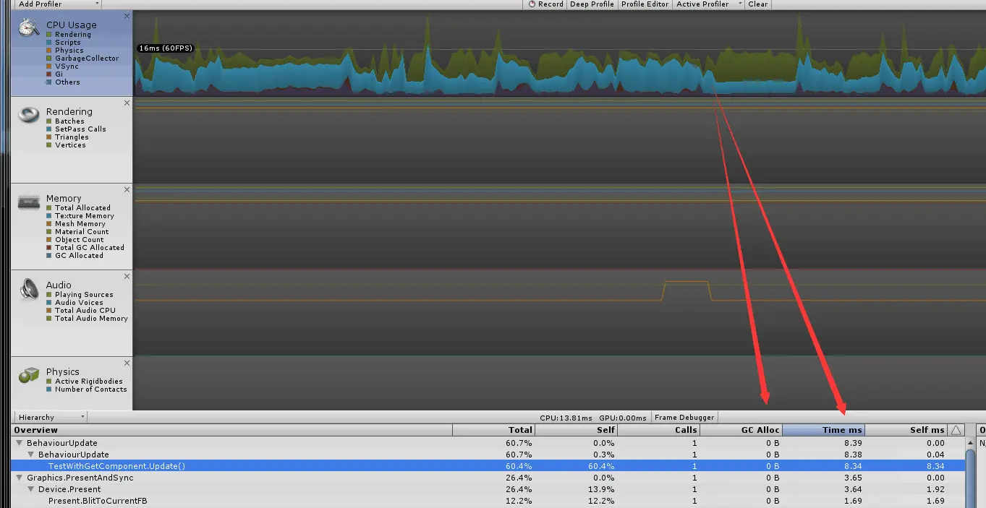Toggle the Playing Sources swatch
This screenshot has width=986, height=508.
pos(49,295)
